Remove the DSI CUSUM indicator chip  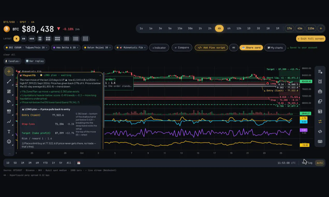click(x=47, y=48)
